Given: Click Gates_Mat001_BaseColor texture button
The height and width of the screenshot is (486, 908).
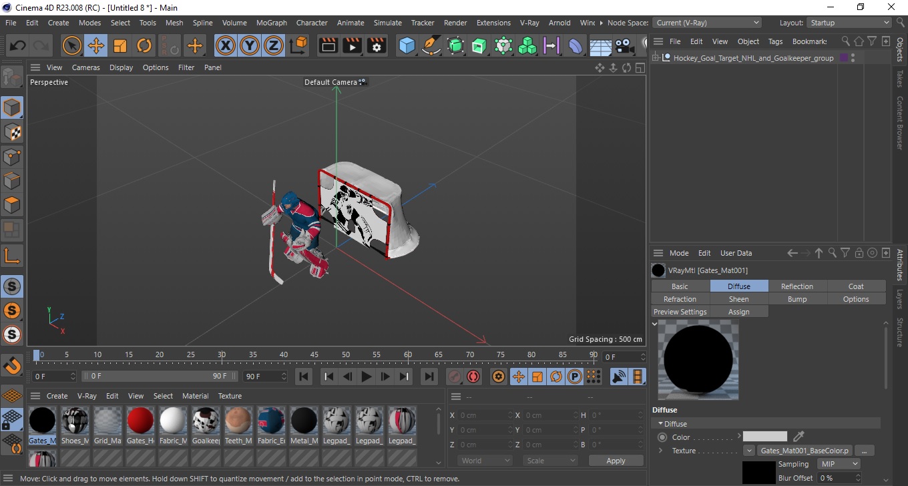Looking at the screenshot, I should point(805,451).
